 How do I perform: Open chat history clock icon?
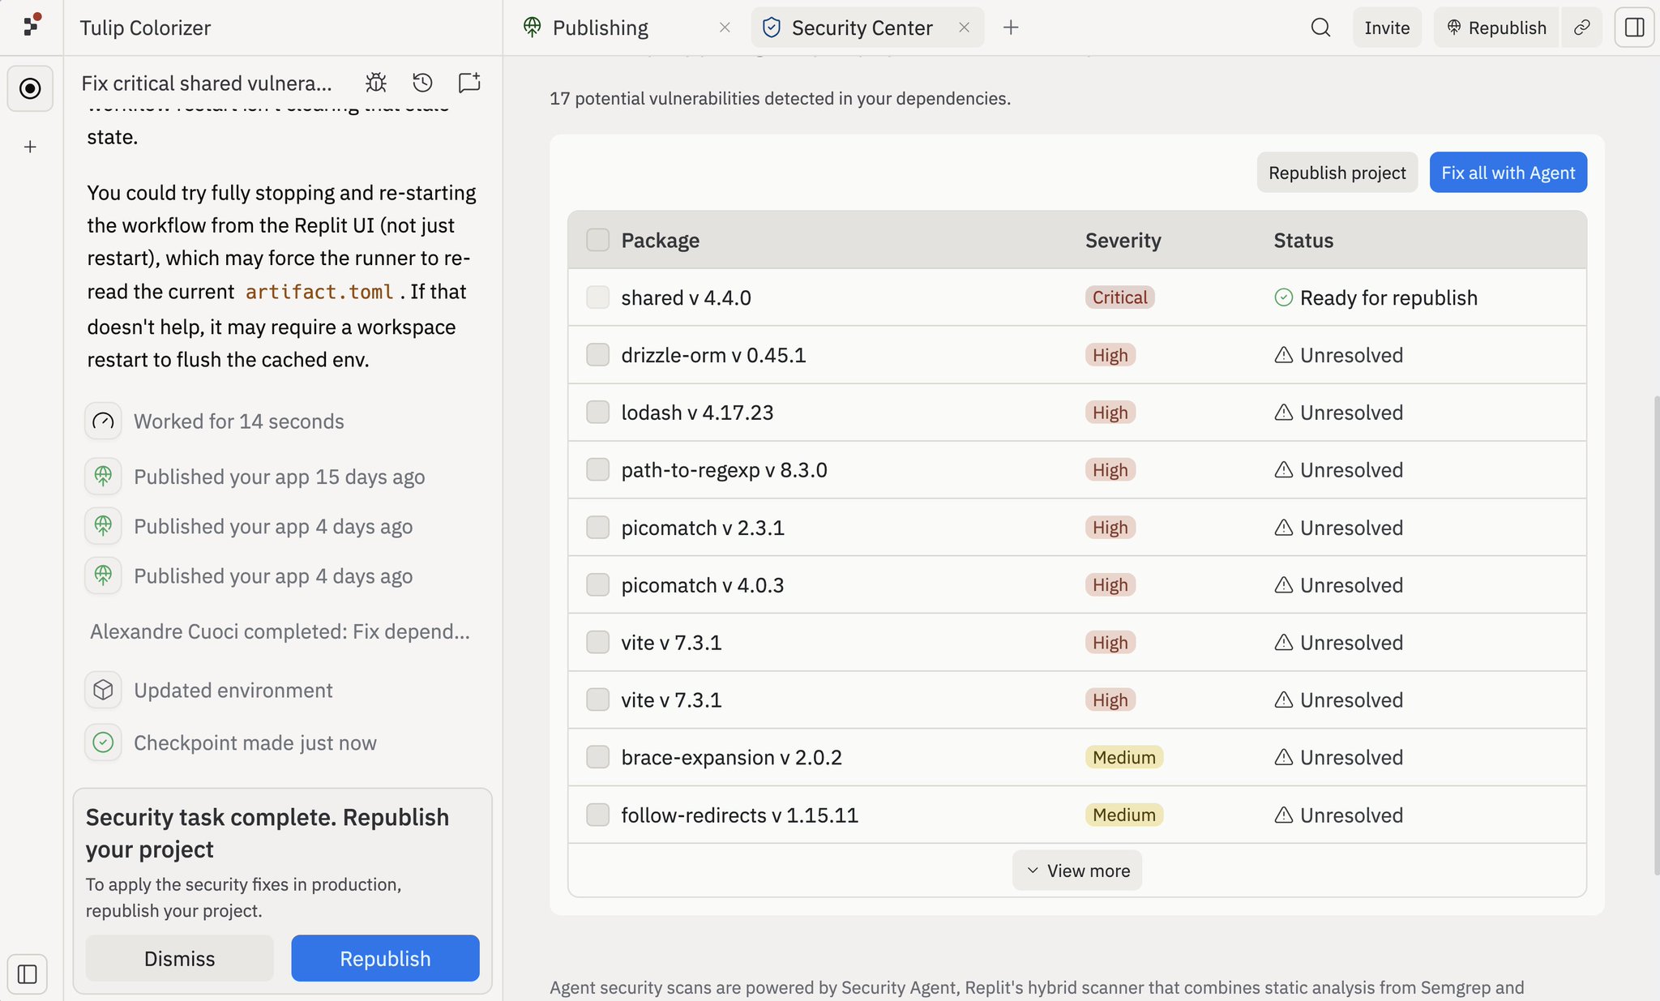(422, 83)
